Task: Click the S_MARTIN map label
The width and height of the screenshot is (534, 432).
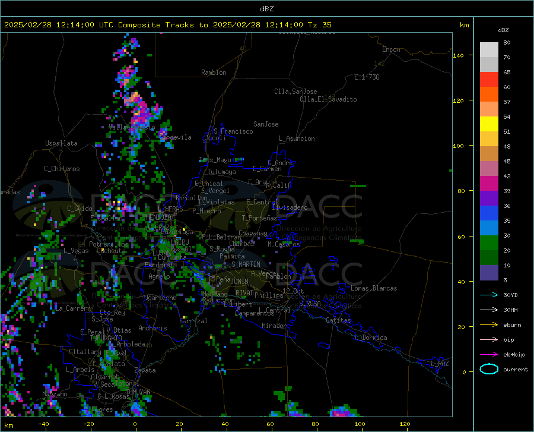Action: point(246,264)
